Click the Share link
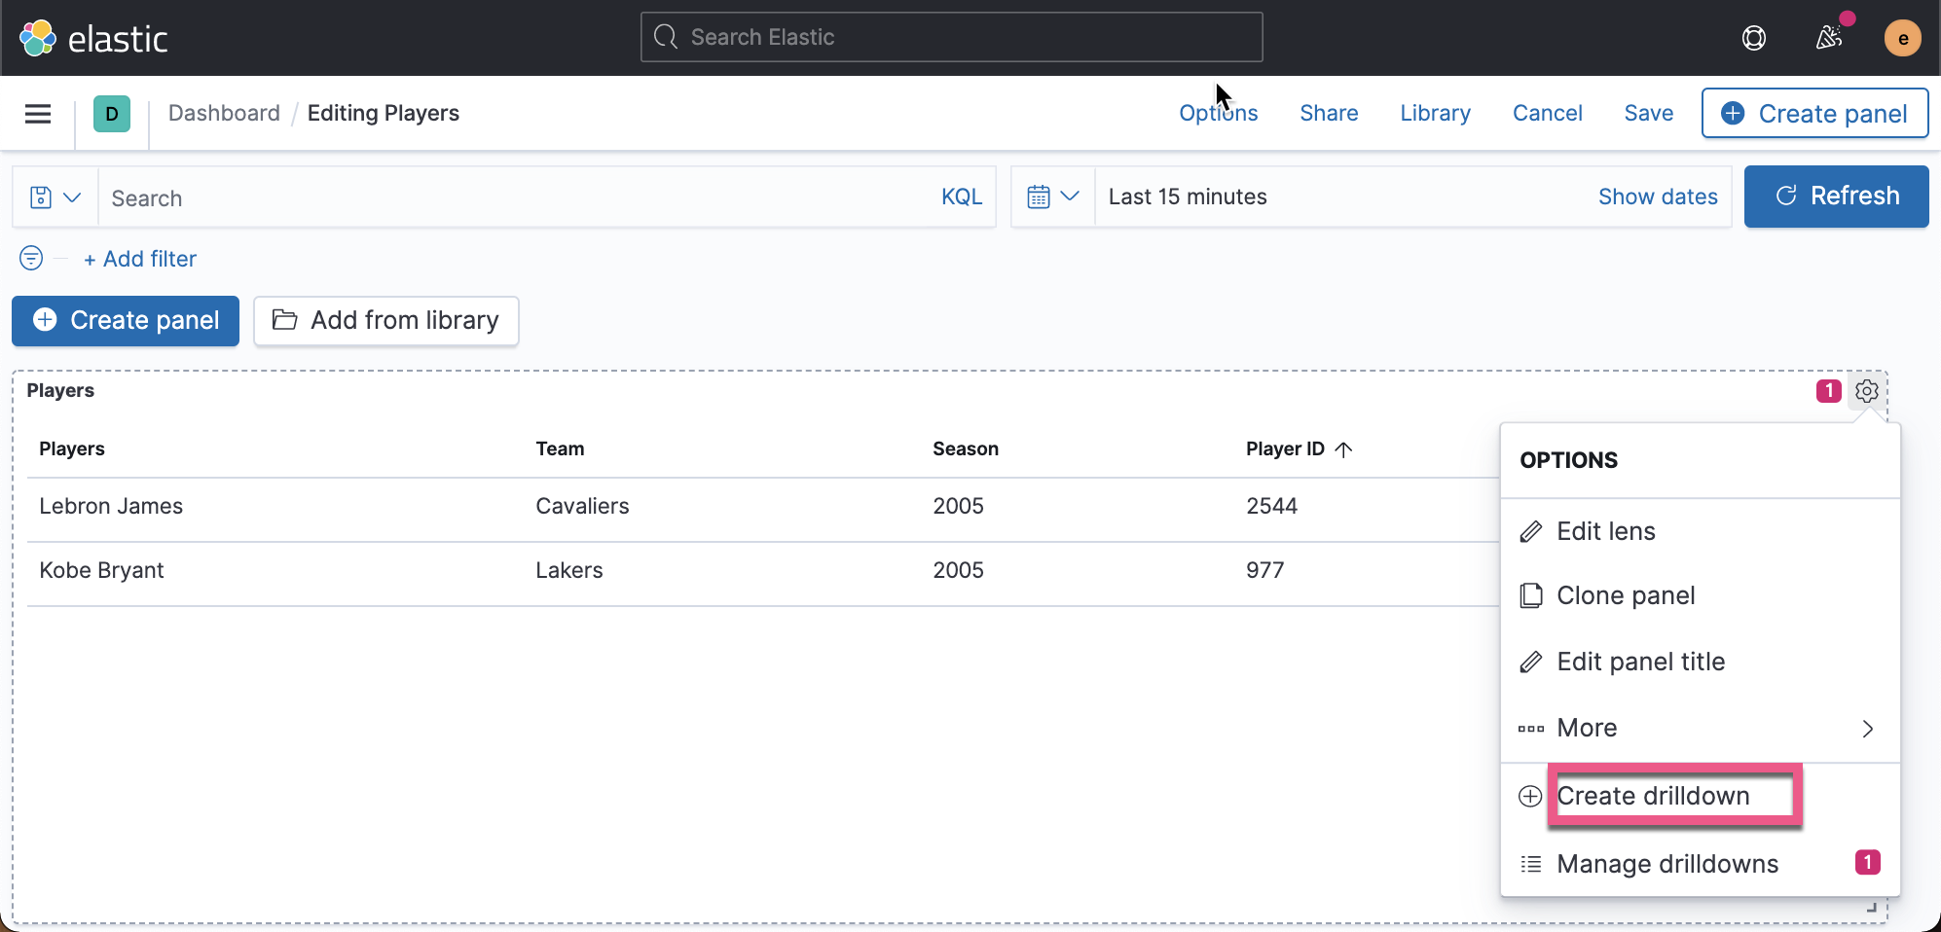This screenshot has height=932, width=1941. pos(1329,113)
